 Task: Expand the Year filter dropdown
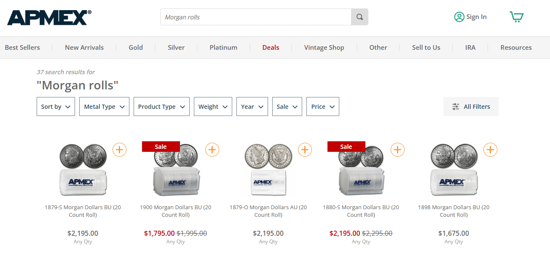252,107
